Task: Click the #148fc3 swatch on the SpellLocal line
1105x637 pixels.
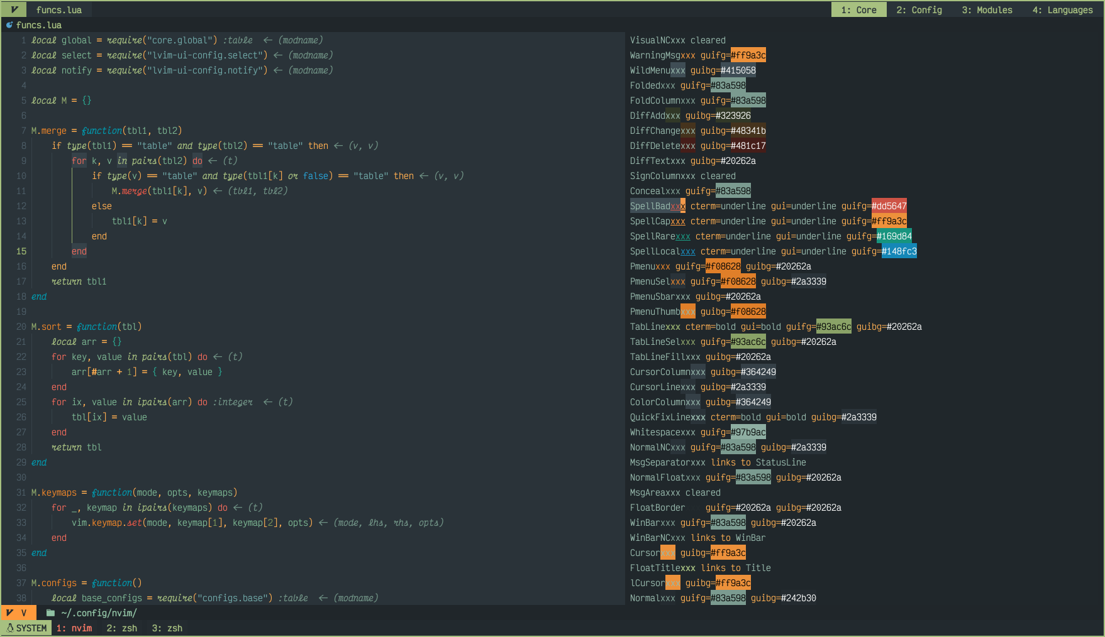Action: [899, 251]
